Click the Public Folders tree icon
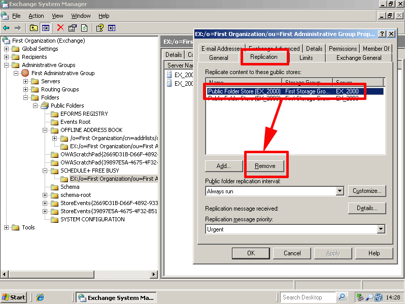This screenshot has width=405, height=304. 45,106
